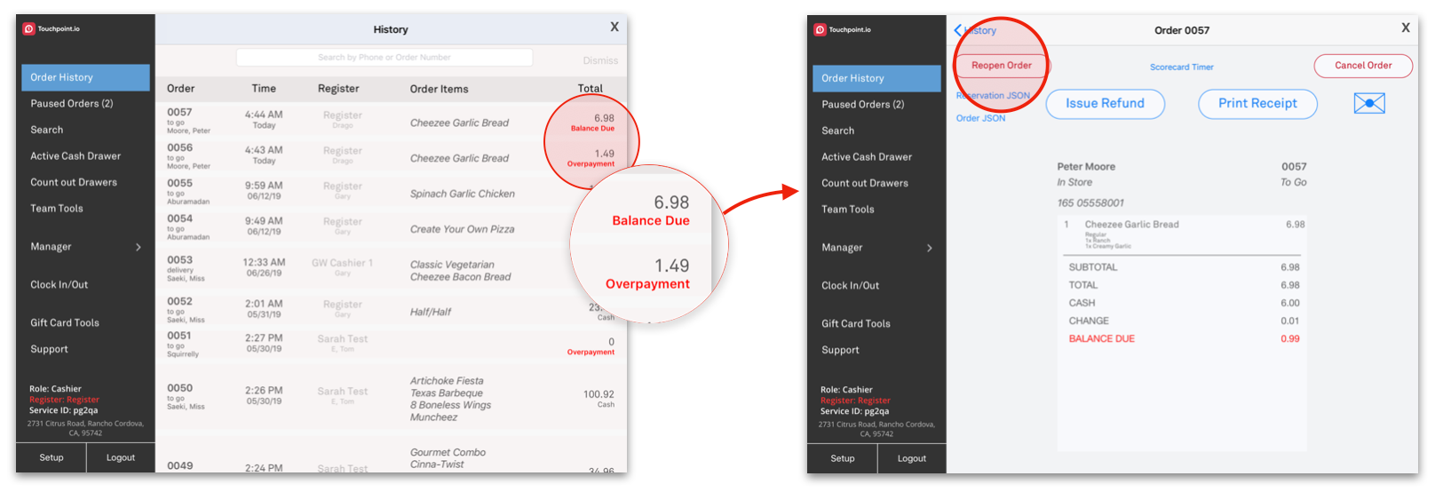Click CHANGE line on receipt
Image resolution: width=1435 pixels, height=492 pixels.
click(x=1184, y=321)
